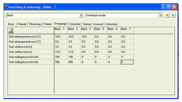Click the next arrow navigation button
Viewport: 182px width, 102px height.
coord(173,15)
